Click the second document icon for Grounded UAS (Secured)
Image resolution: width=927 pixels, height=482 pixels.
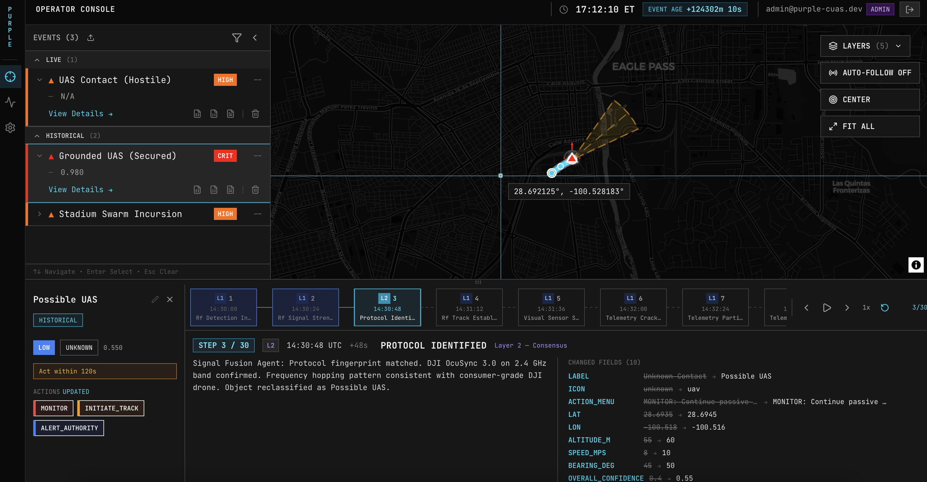point(214,190)
